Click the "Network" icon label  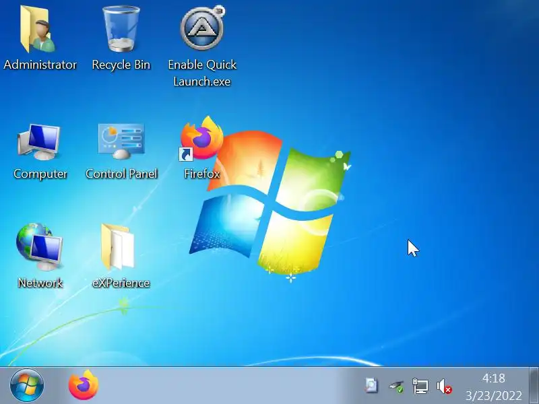pyautogui.click(x=40, y=283)
